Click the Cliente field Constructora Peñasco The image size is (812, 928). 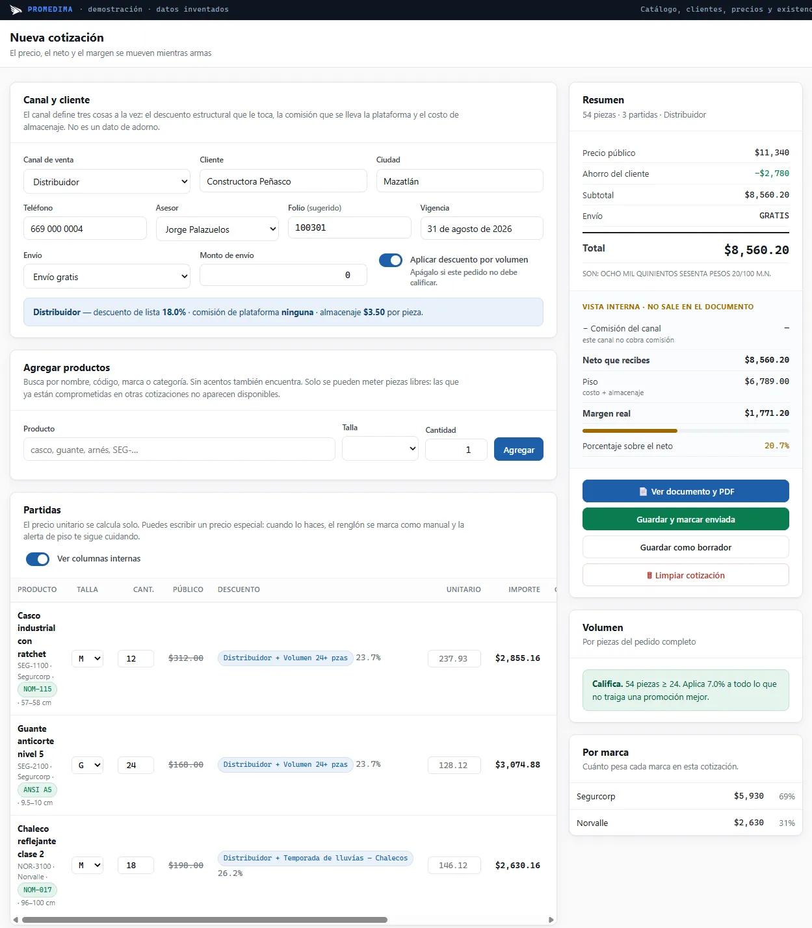pos(283,181)
